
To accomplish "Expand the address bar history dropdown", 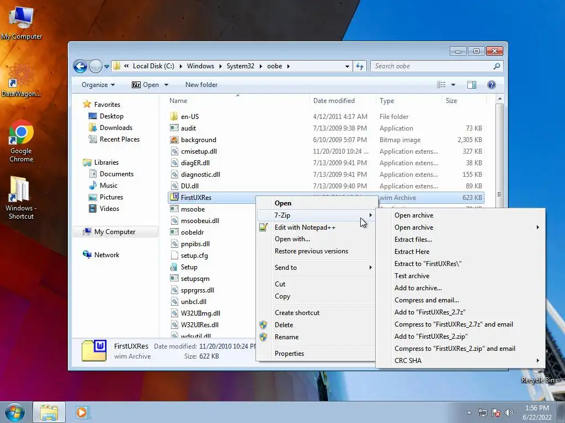I will click(x=347, y=66).
